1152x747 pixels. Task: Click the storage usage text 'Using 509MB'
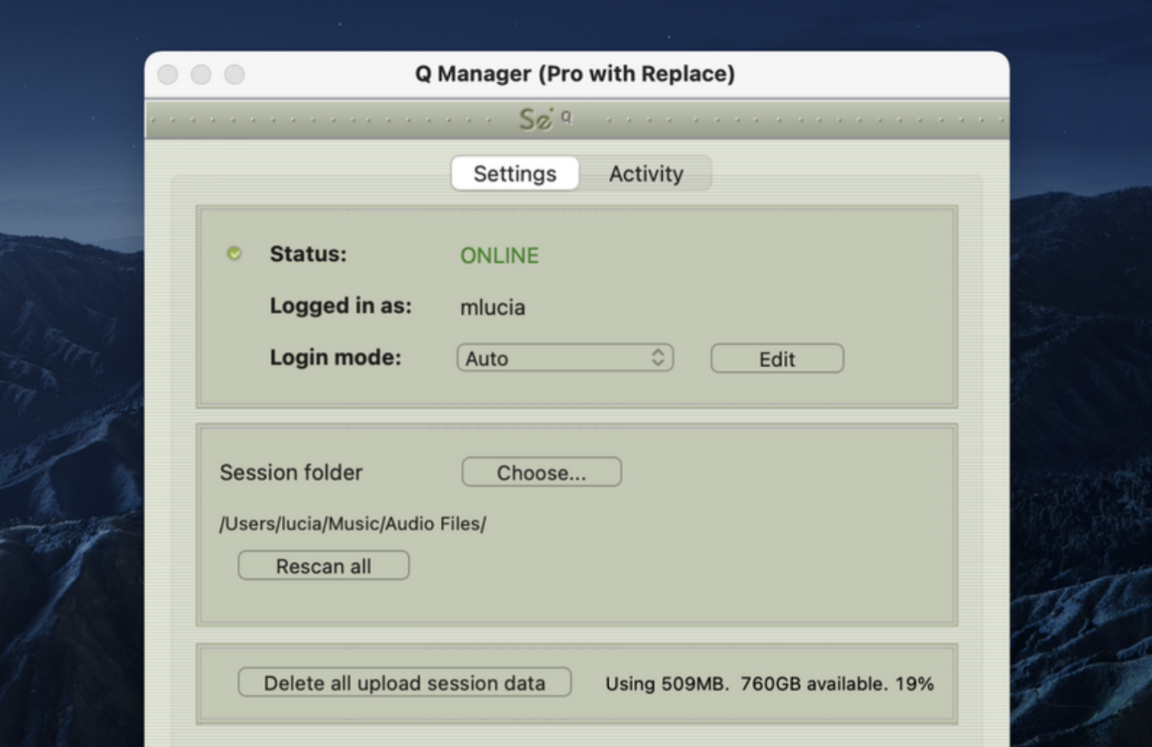[667, 684]
